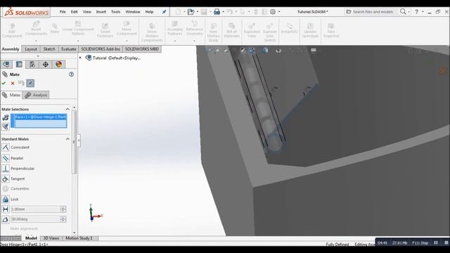Switch to the Mates tab
The width and height of the screenshot is (450, 253).
(11, 95)
